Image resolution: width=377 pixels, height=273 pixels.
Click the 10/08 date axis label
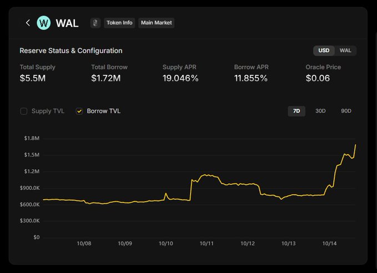[x=84, y=244]
